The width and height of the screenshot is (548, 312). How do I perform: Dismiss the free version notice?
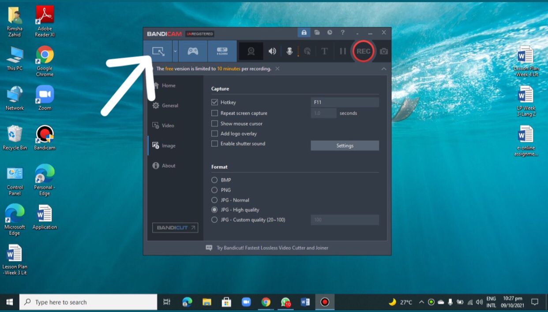277,69
